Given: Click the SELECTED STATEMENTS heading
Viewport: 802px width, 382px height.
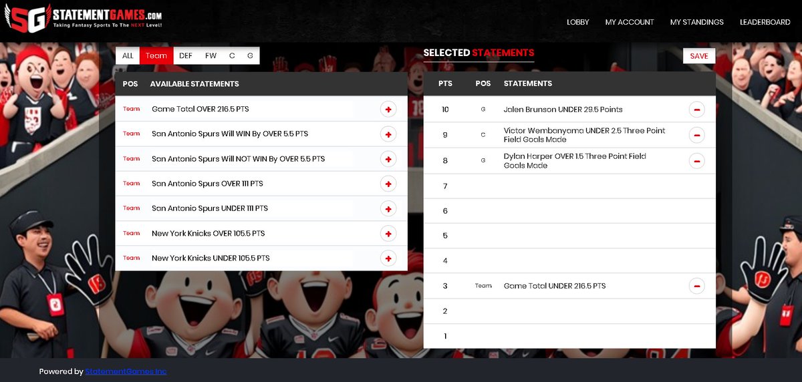Looking at the screenshot, I should [479, 53].
